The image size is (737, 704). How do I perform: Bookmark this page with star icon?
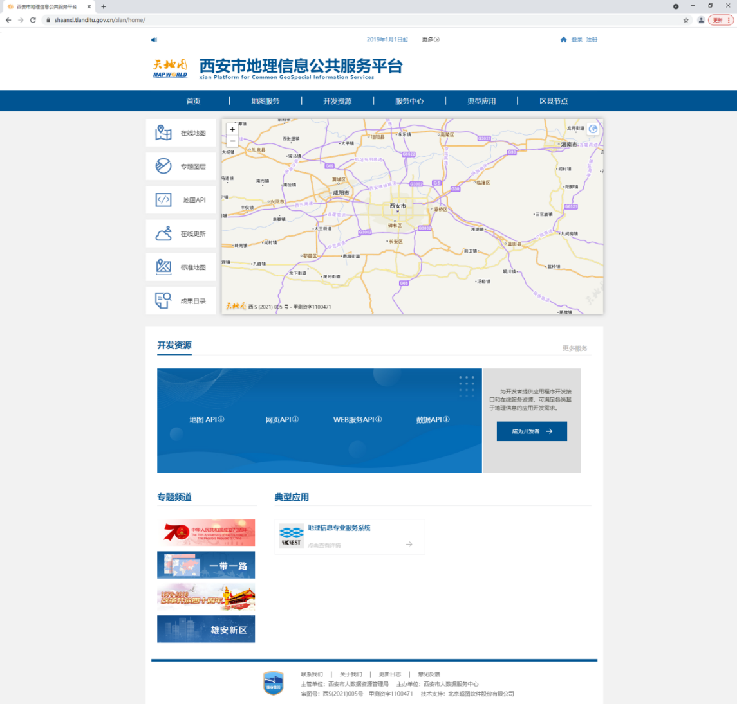point(686,20)
